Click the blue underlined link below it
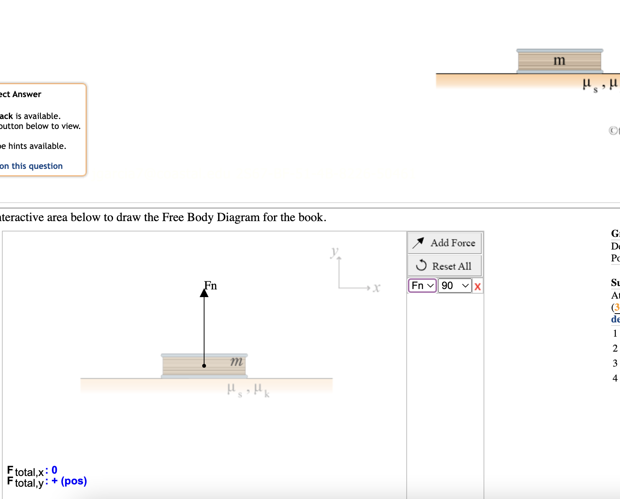The width and height of the screenshot is (620, 499). [x=616, y=319]
